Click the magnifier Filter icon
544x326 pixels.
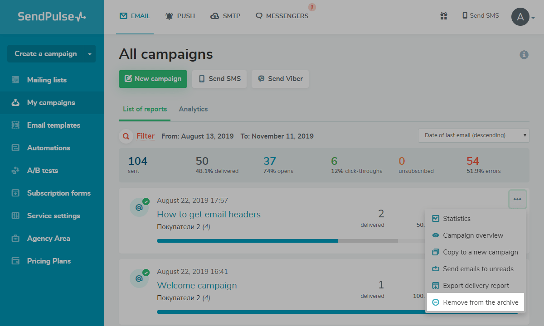[126, 136]
